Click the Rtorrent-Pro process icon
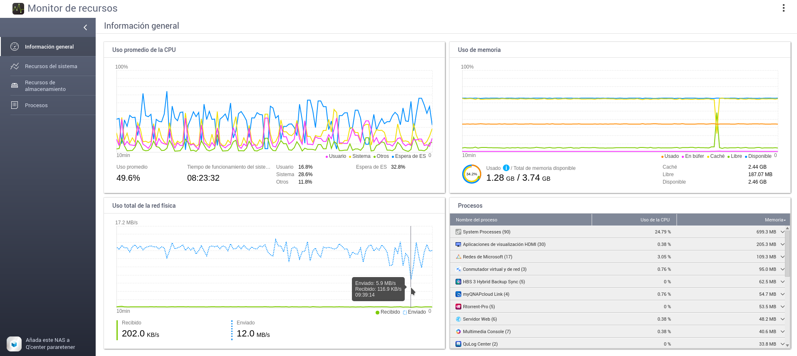The height and width of the screenshot is (356, 797). click(x=458, y=307)
